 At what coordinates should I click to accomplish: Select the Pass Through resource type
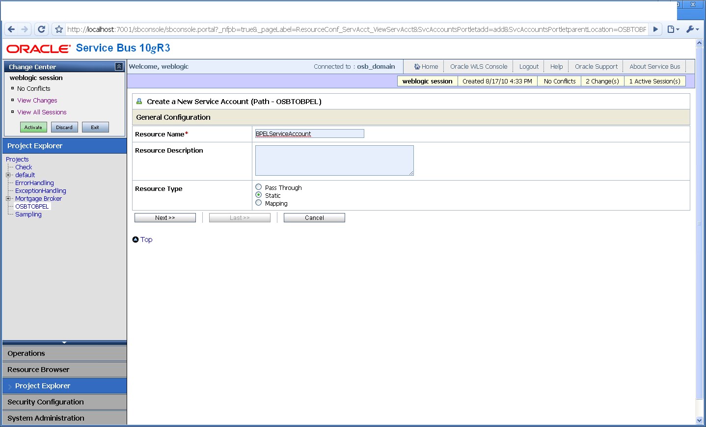click(x=259, y=187)
